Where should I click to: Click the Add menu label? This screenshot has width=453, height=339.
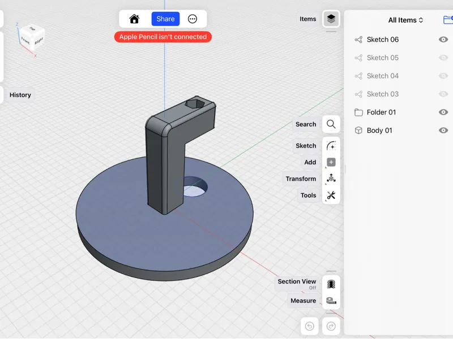click(x=310, y=162)
